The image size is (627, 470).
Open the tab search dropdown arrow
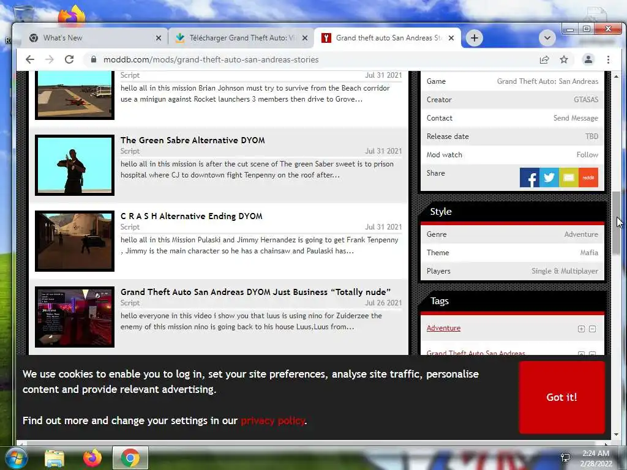tap(547, 38)
